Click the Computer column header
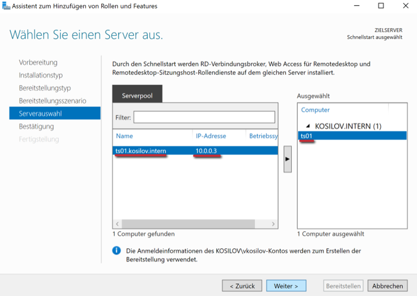 coord(315,110)
